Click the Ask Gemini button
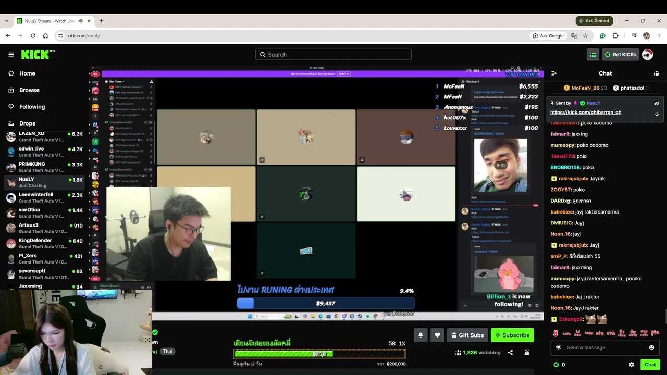The image size is (667, 375). click(x=594, y=21)
